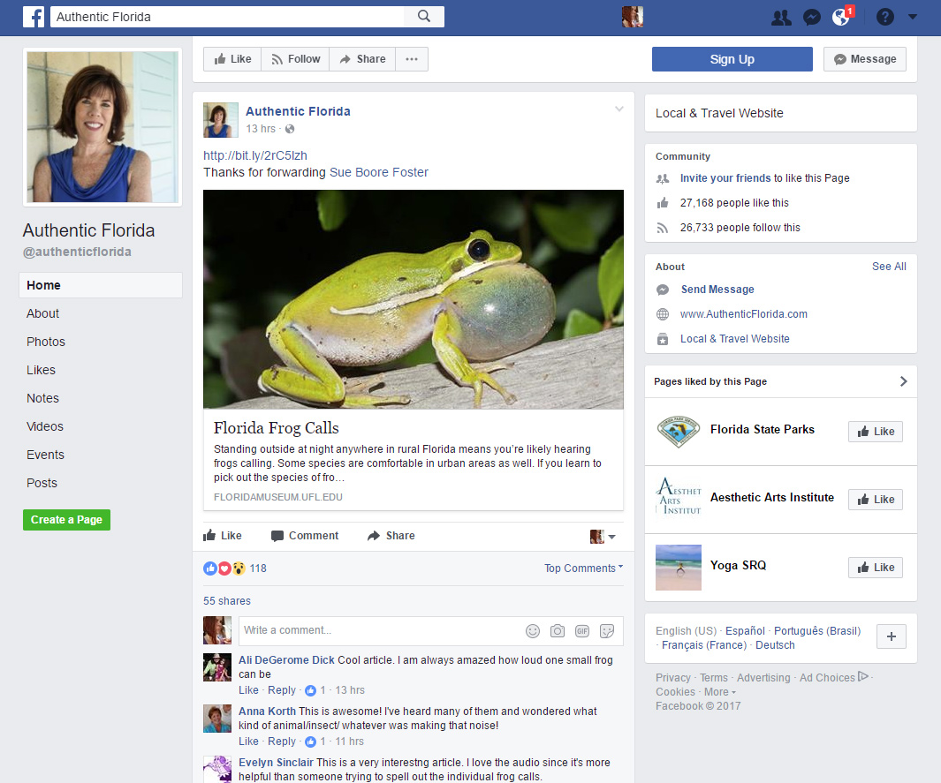Click the Write a comment field
Viewport: 941px width, 783px height.
coord(379,630)
